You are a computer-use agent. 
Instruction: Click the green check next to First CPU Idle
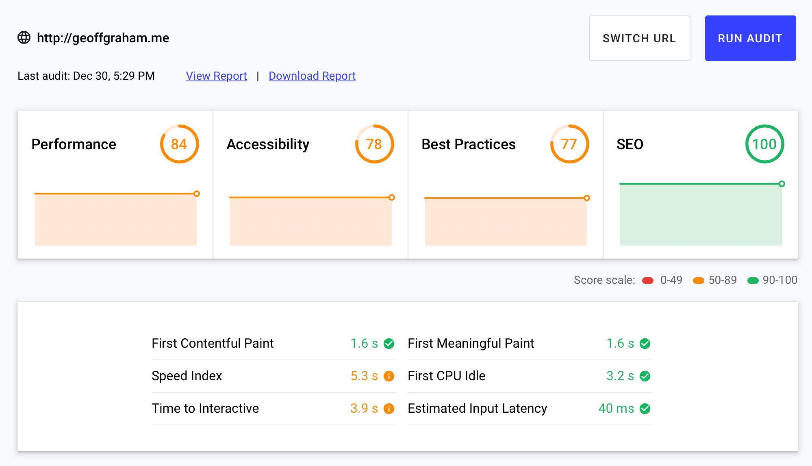pos(645,376)
